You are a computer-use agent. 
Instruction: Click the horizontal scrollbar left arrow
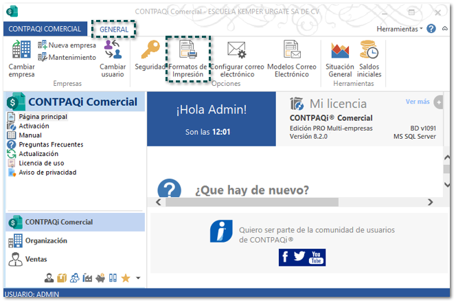159,202
